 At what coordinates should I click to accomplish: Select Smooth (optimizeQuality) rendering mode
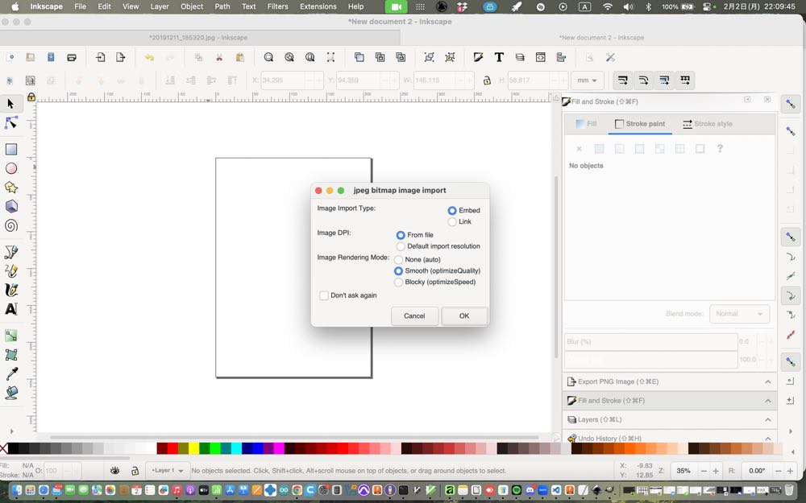point(398,271)
